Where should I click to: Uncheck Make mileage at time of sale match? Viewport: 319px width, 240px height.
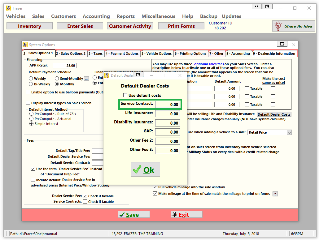pos(155,194)
